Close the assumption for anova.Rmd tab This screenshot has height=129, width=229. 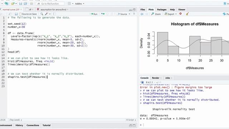[68, 10]
